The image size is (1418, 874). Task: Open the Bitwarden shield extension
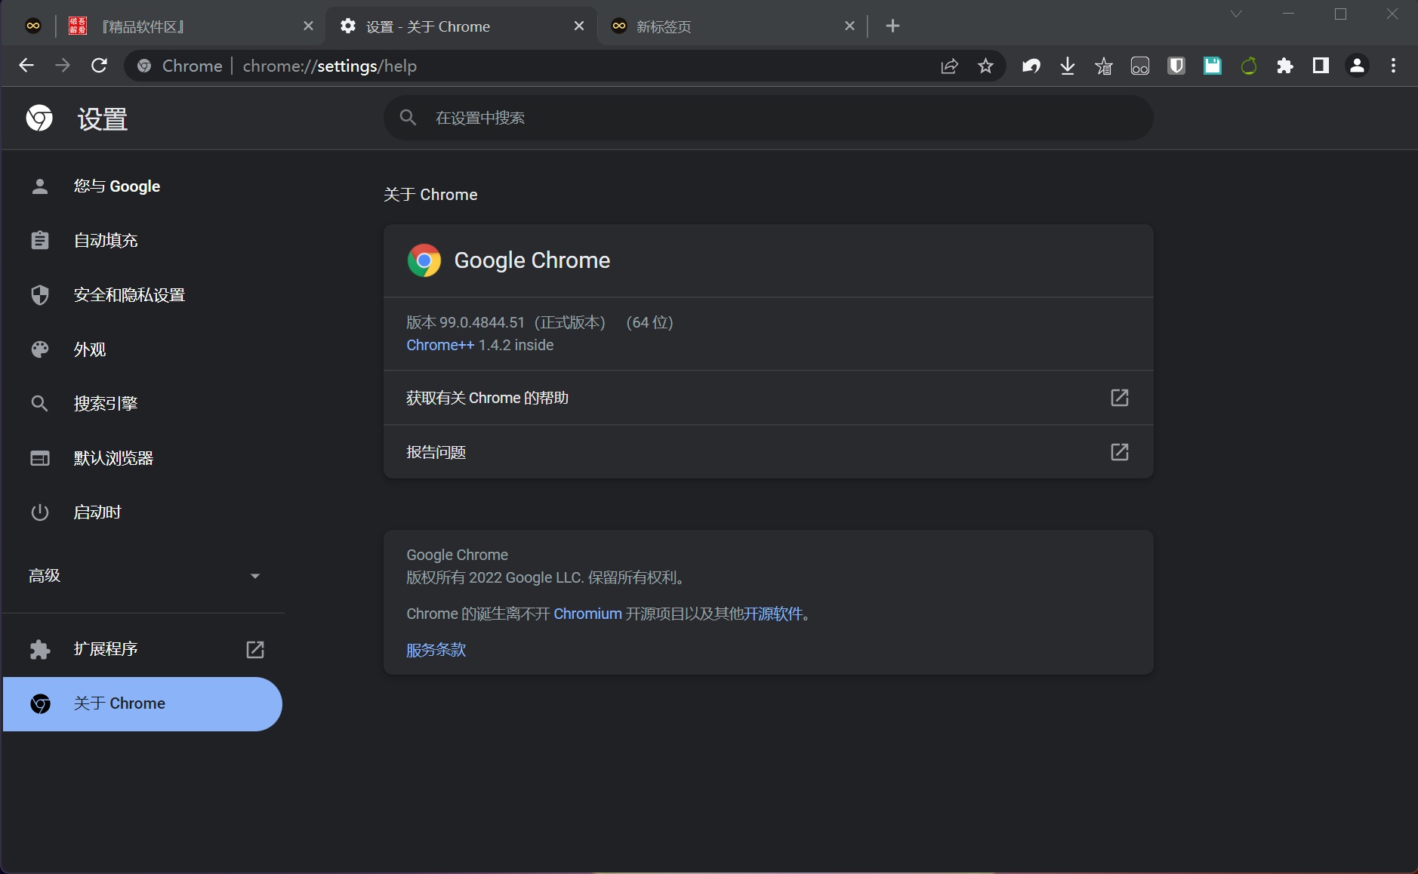1176,66
